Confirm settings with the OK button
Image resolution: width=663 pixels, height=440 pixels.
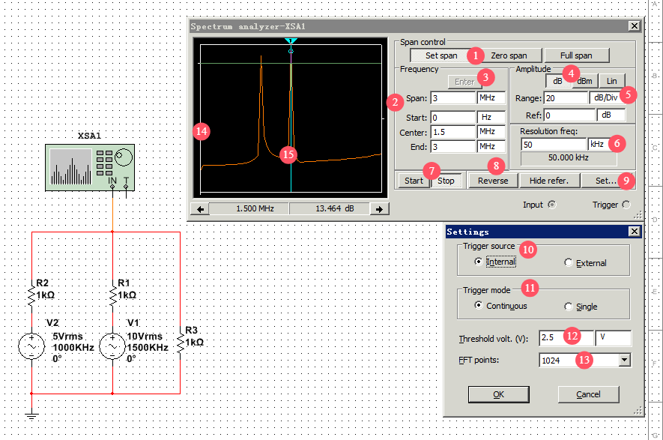(x=498, y=394)
